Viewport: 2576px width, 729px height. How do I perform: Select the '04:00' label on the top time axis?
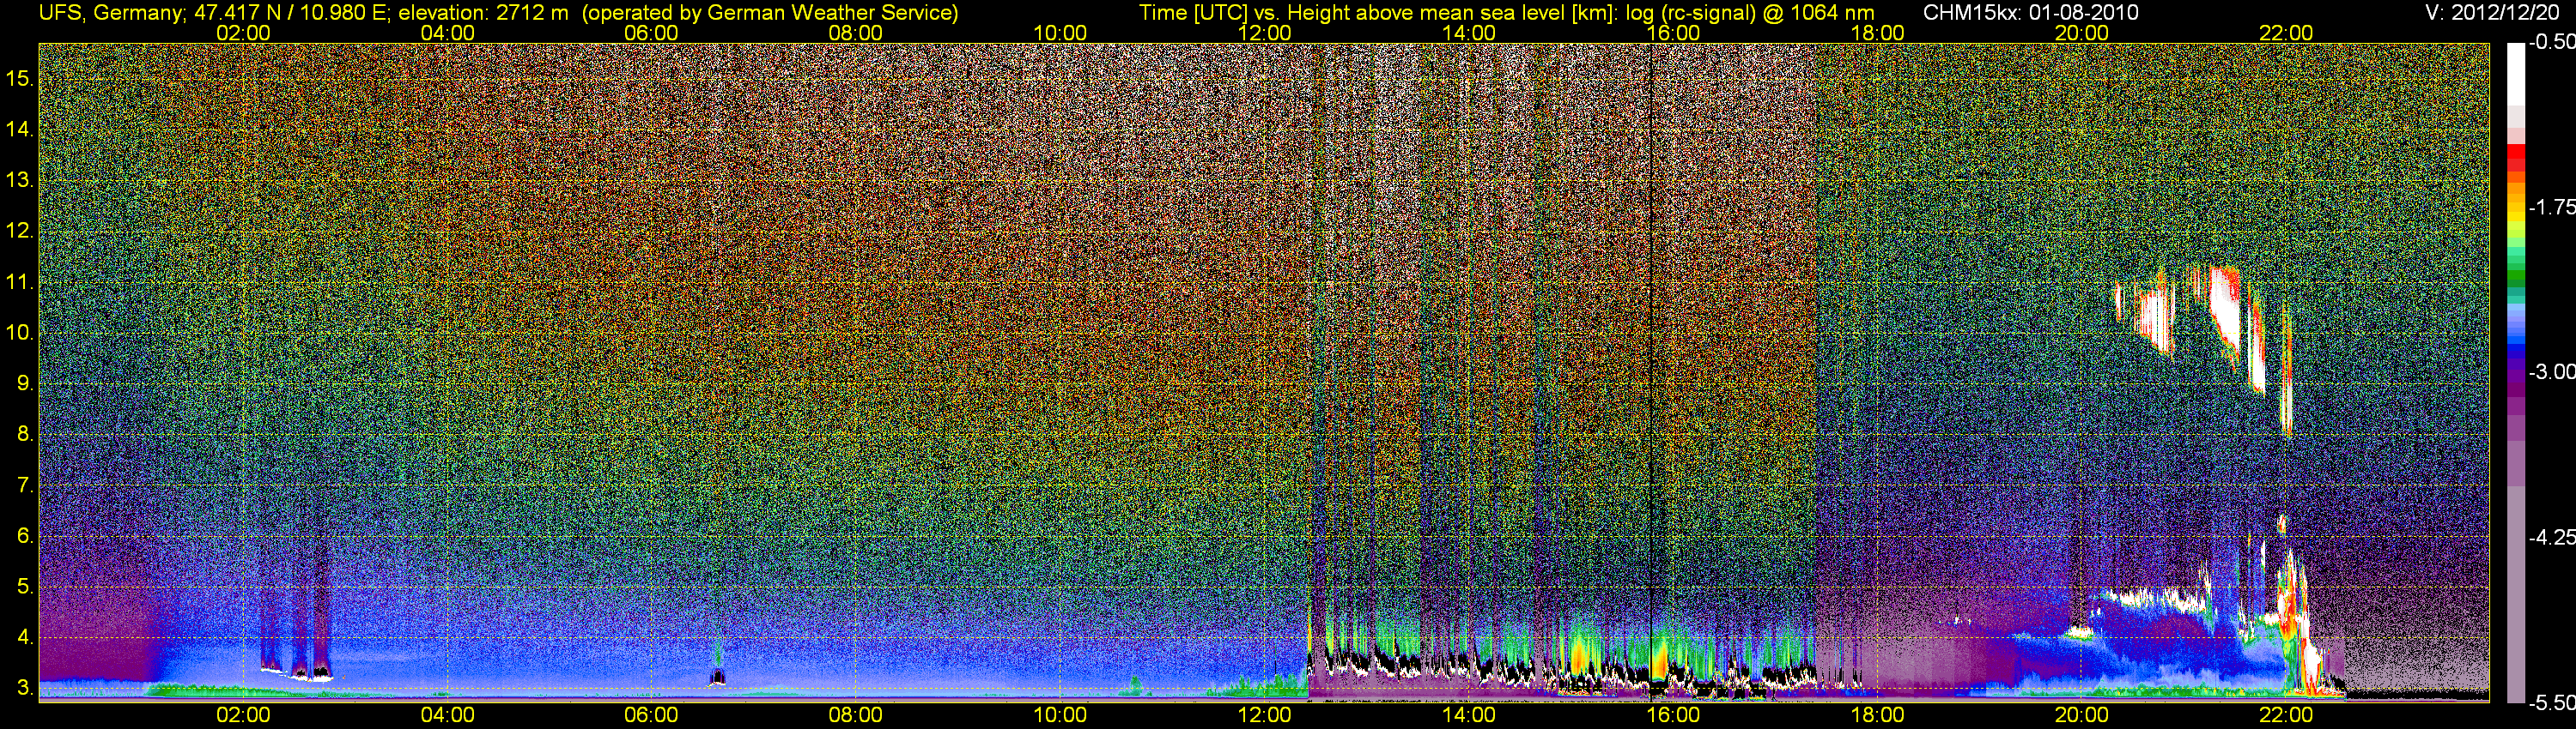(447, 33)
